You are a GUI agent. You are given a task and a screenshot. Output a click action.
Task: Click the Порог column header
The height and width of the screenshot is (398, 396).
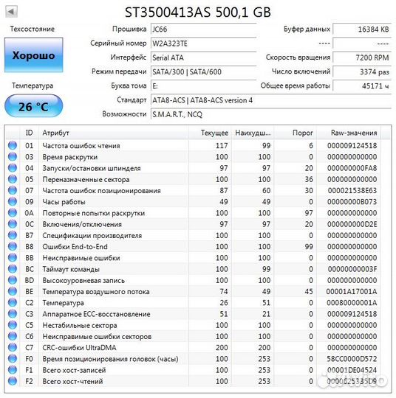[296, 133]
